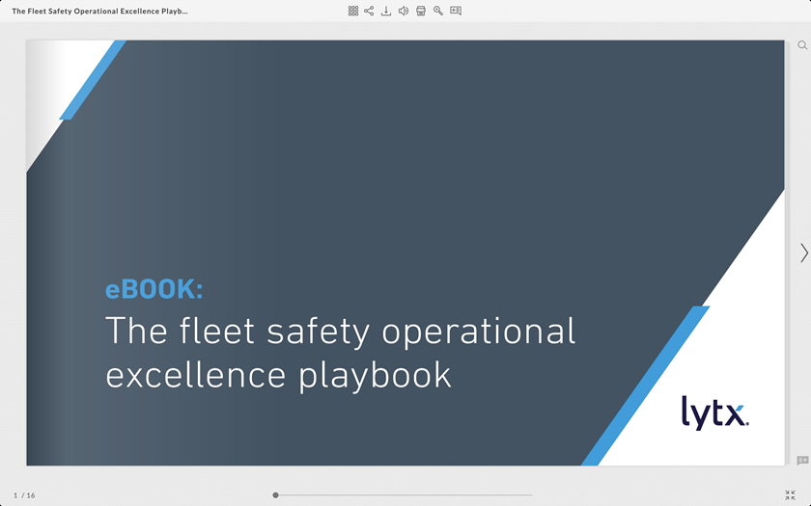
Task: Click the middle of the page slider track
Action: (404, 495)
